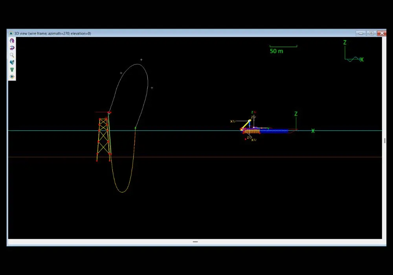Click the green global X axis label

(x=313, y=131)
